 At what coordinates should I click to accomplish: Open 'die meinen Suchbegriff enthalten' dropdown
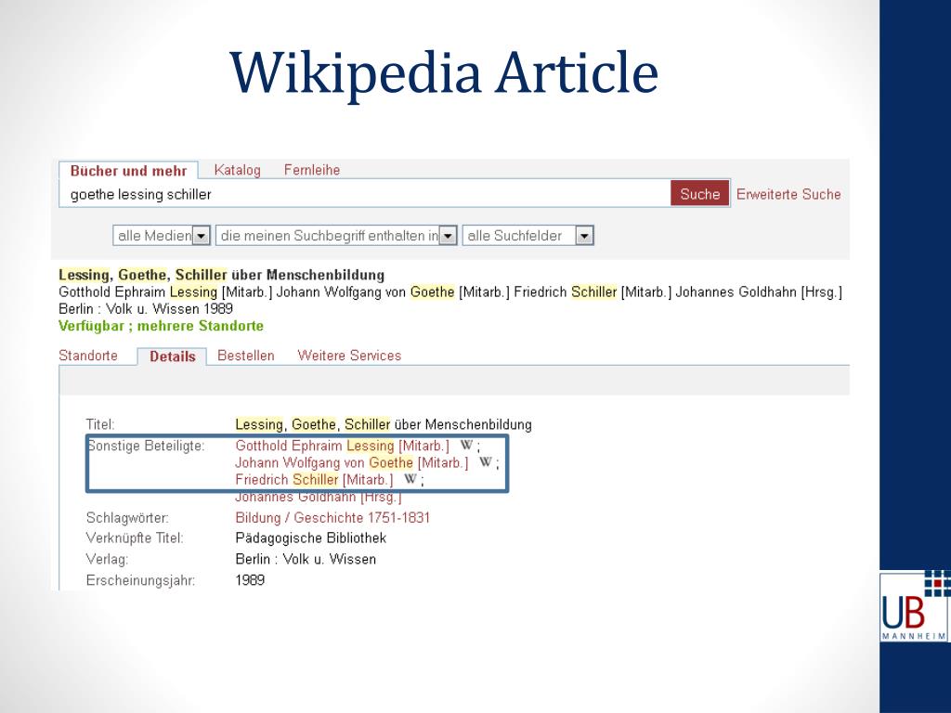tap(336, 235)
